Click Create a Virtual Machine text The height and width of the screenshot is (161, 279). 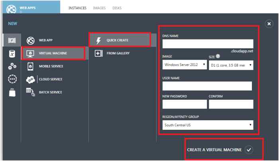pyautogui.click(x=214, y=150)
